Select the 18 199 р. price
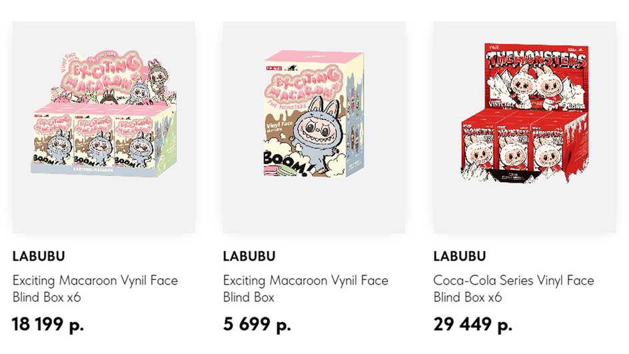The height and width of the screenshot is (354, 629). [x=48, y=324]
